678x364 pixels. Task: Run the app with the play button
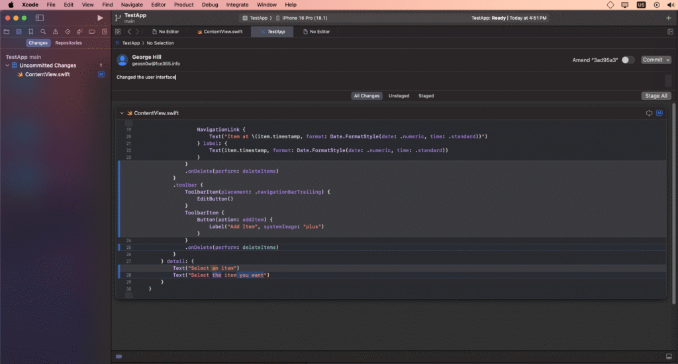[x=100, y=18]
